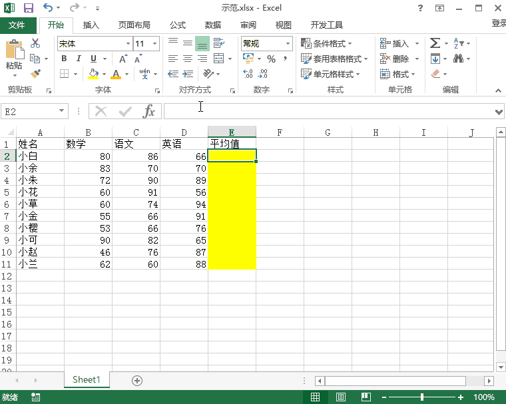The width and height of the screenshot is (506, 404).
Task: Open the number format 常规 dropdown
Action: point(288,43)
